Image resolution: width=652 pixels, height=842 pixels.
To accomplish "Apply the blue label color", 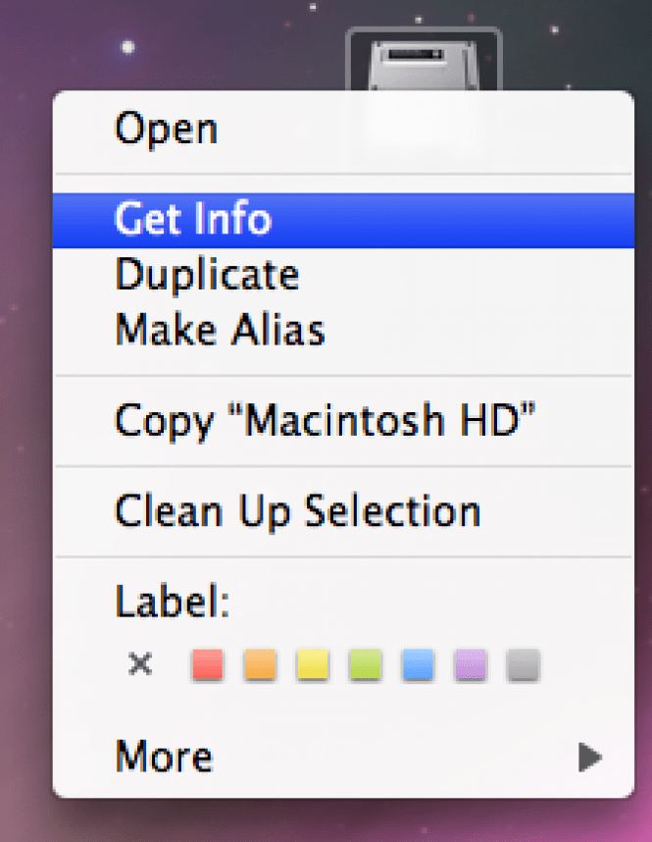I will [417, 664].
